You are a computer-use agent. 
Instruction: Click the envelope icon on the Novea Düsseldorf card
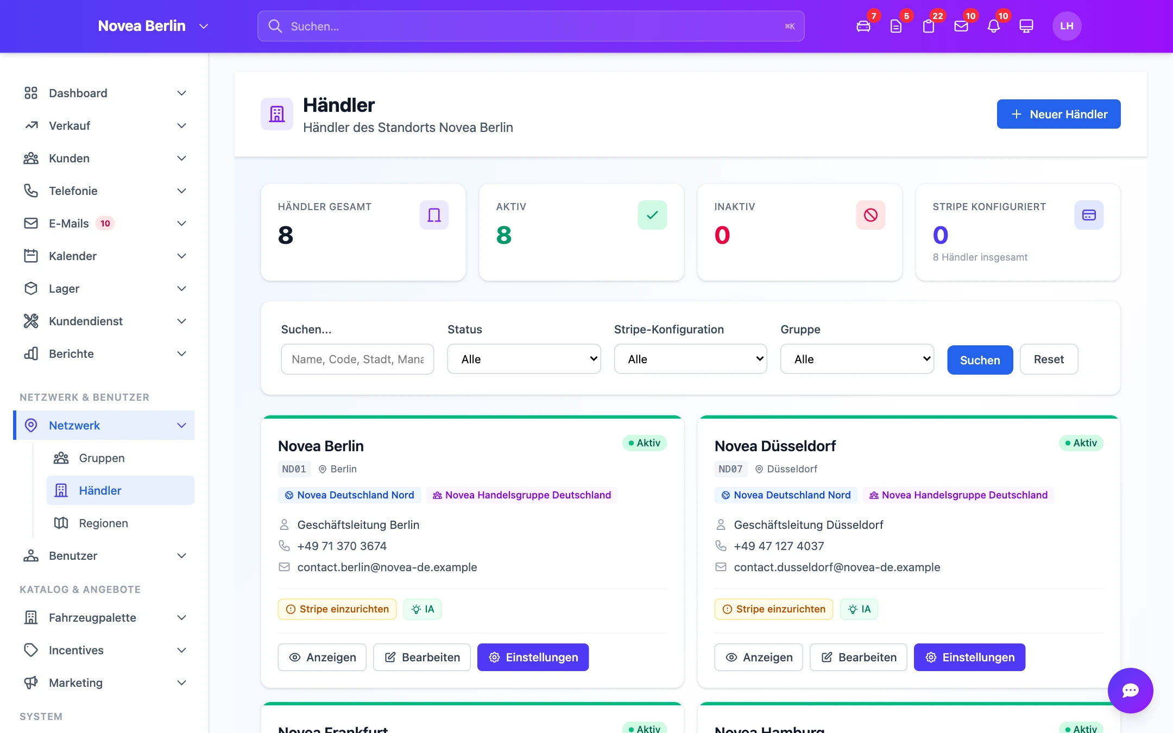(721, 567)
